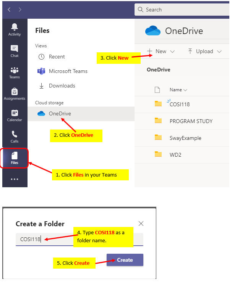This screenshot has width=232, height=282.
Task: Navigate back with the left arrow
Action: [9, 10]
